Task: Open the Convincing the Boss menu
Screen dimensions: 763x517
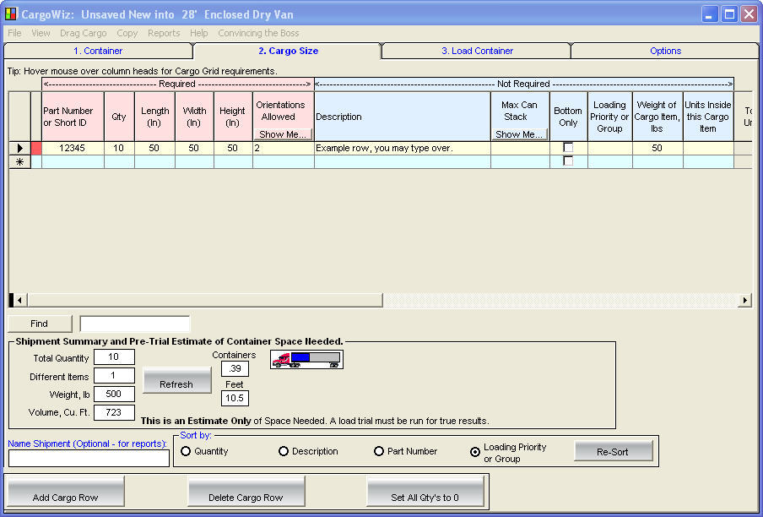Action: point(258,33)
